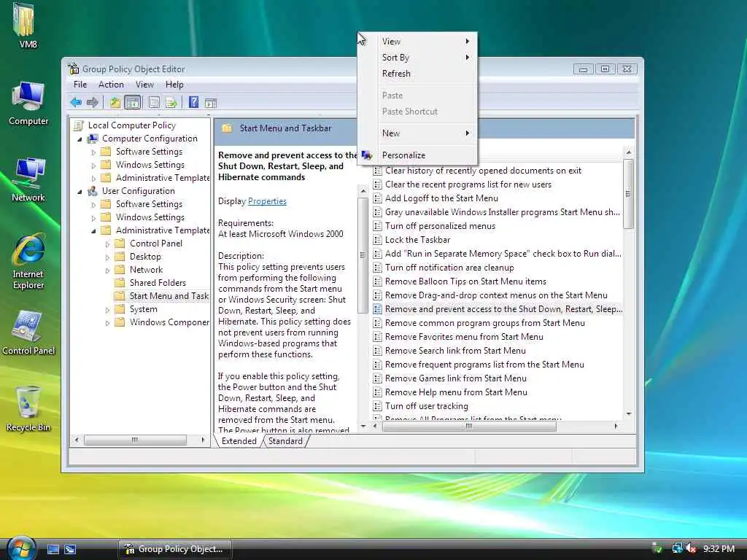Click the Windows Start orb
Image resolution: width=747 pixels, height=560 pixels.
pos(21,548)
